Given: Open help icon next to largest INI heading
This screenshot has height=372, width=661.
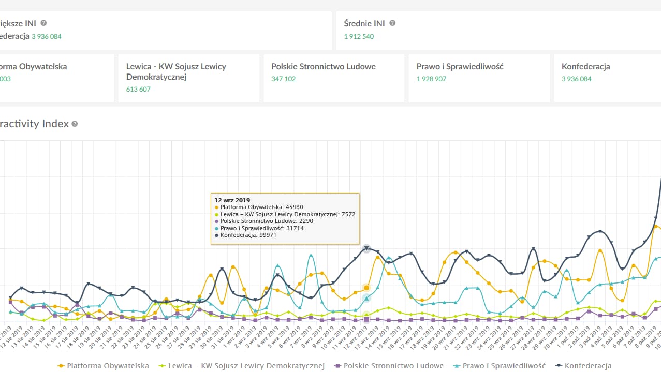Looking at the screenshot, I should click(43, 23).
